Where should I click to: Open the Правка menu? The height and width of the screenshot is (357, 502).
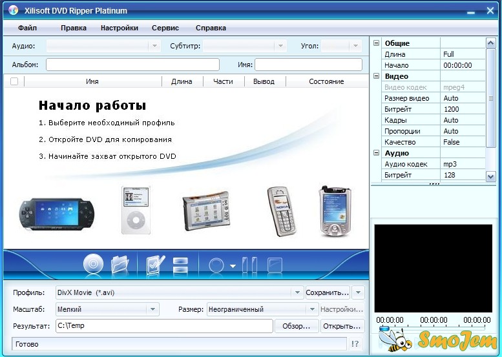(74, 28)
